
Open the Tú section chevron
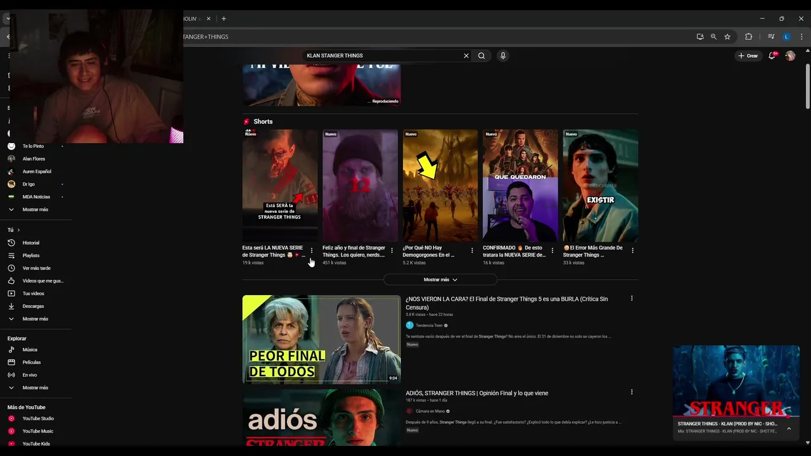tap(18, 230)
